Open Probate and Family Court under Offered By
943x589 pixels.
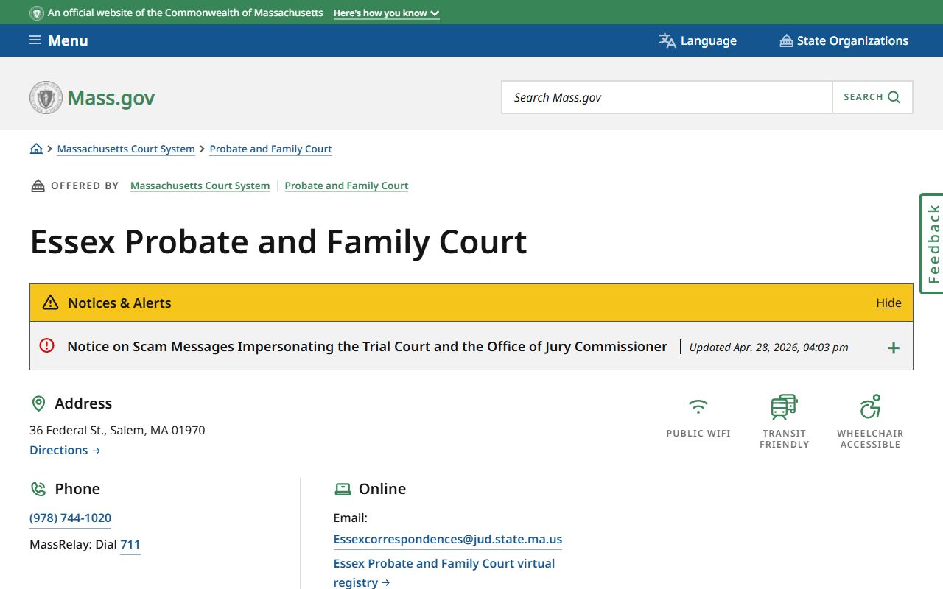[x=346, y=186]
